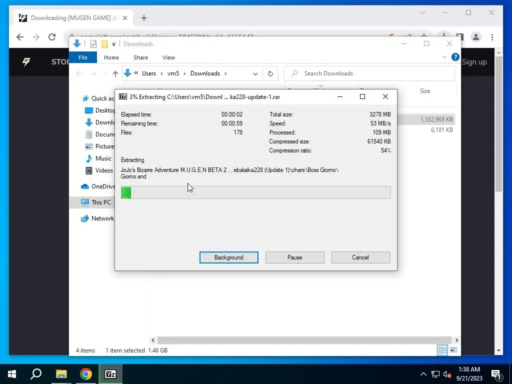
Task: Click the Size column header
Action: [425, 91]
